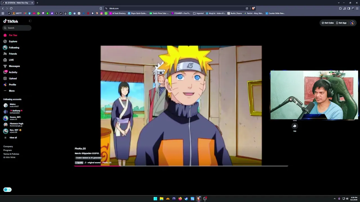Expand Terms & Policies footer section
The height and width of the screenshot is (202, 360).
click(11, 154)
